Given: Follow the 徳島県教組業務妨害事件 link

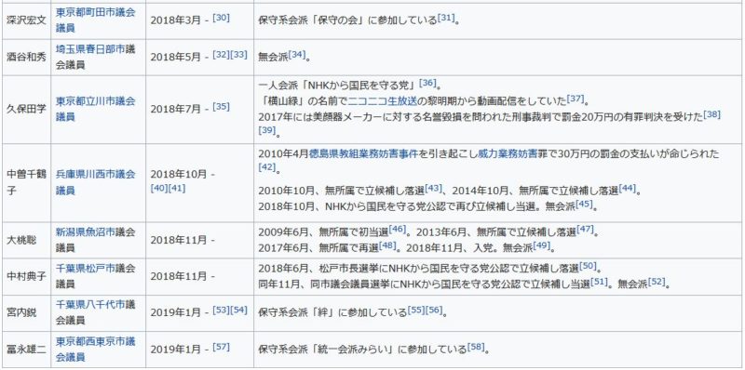Looking at the screenshot, I should tap(363, 153).
